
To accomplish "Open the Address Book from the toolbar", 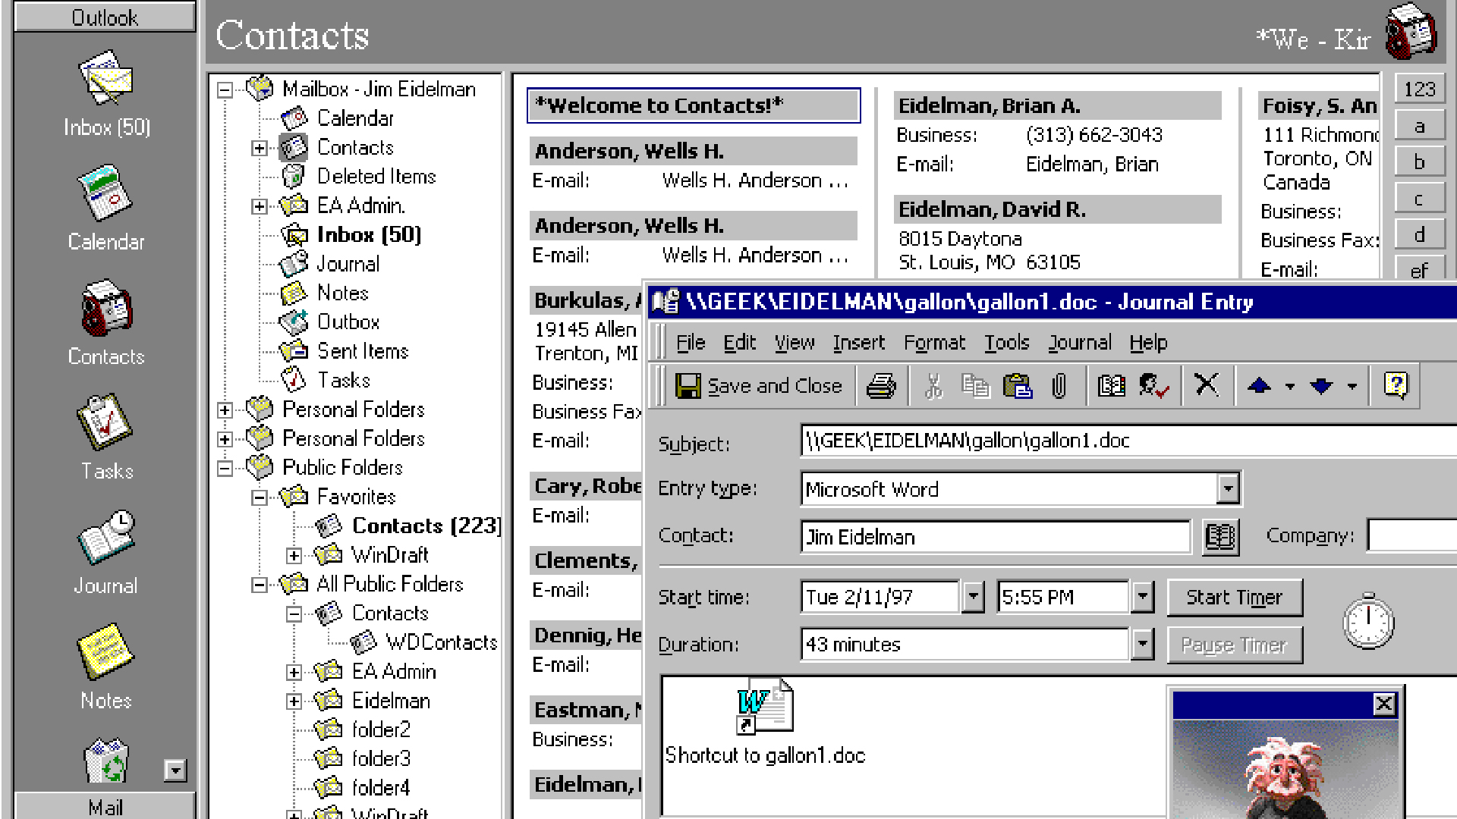I will pos(1110,385).
